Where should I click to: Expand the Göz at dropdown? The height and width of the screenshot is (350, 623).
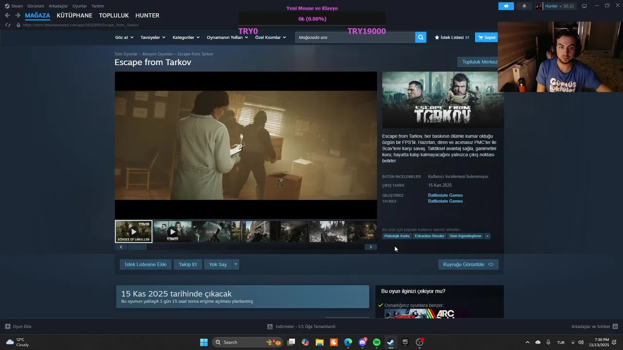point(125,37)
